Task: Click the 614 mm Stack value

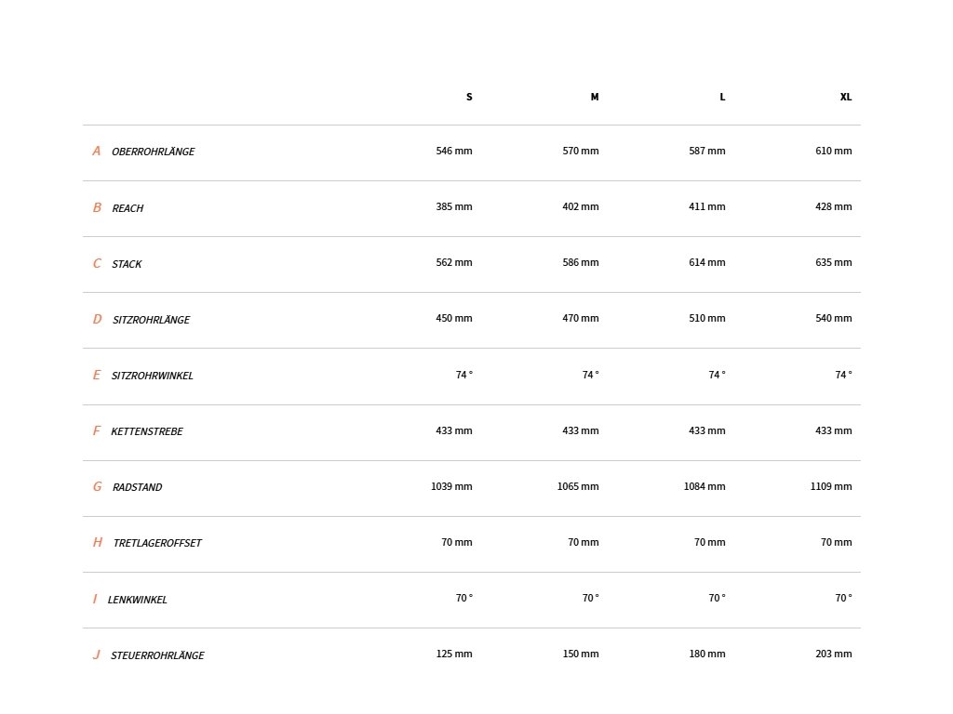Action: pyautogui.click(x=707, y=262)
